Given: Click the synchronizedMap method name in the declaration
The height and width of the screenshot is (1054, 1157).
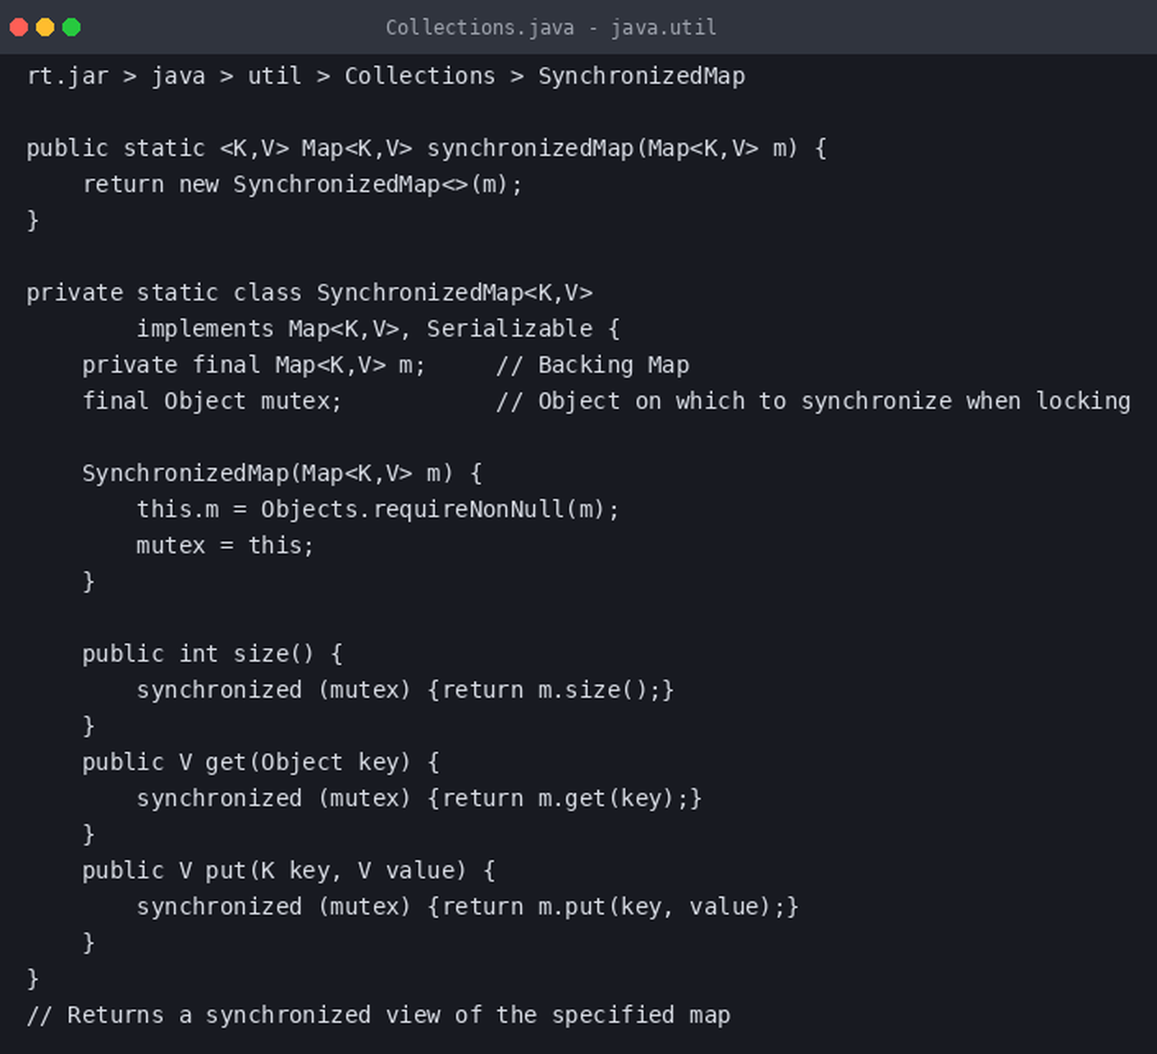Looking at the screenshot, I should pyautogui.click(x=530, y=149).
